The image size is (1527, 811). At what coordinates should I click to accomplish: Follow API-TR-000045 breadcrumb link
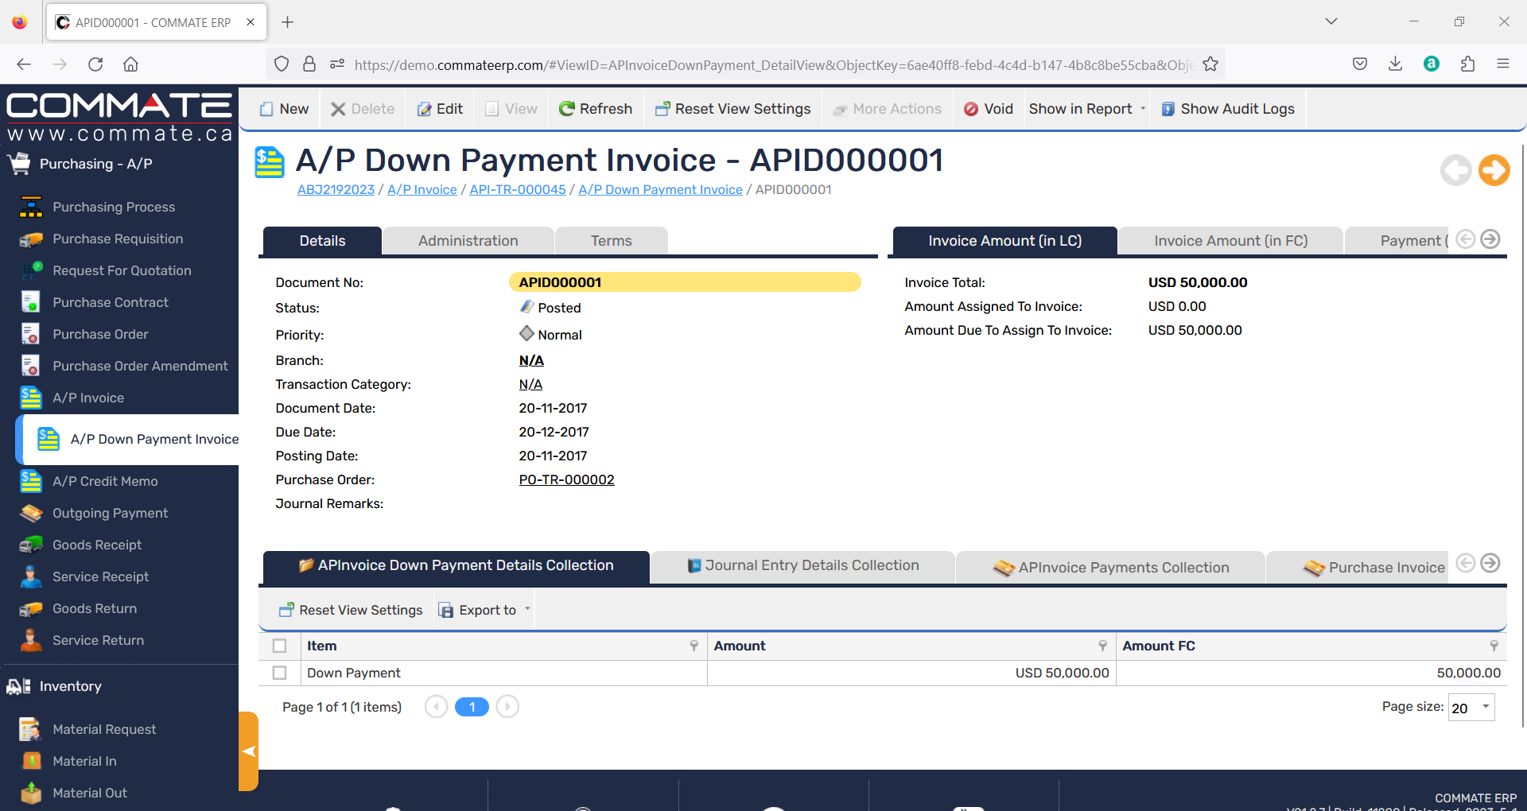518,189
